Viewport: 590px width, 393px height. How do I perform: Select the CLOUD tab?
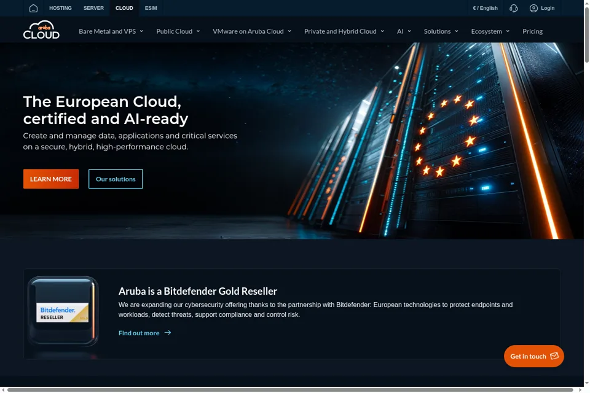pyautogui.click(x=124, y=8)
